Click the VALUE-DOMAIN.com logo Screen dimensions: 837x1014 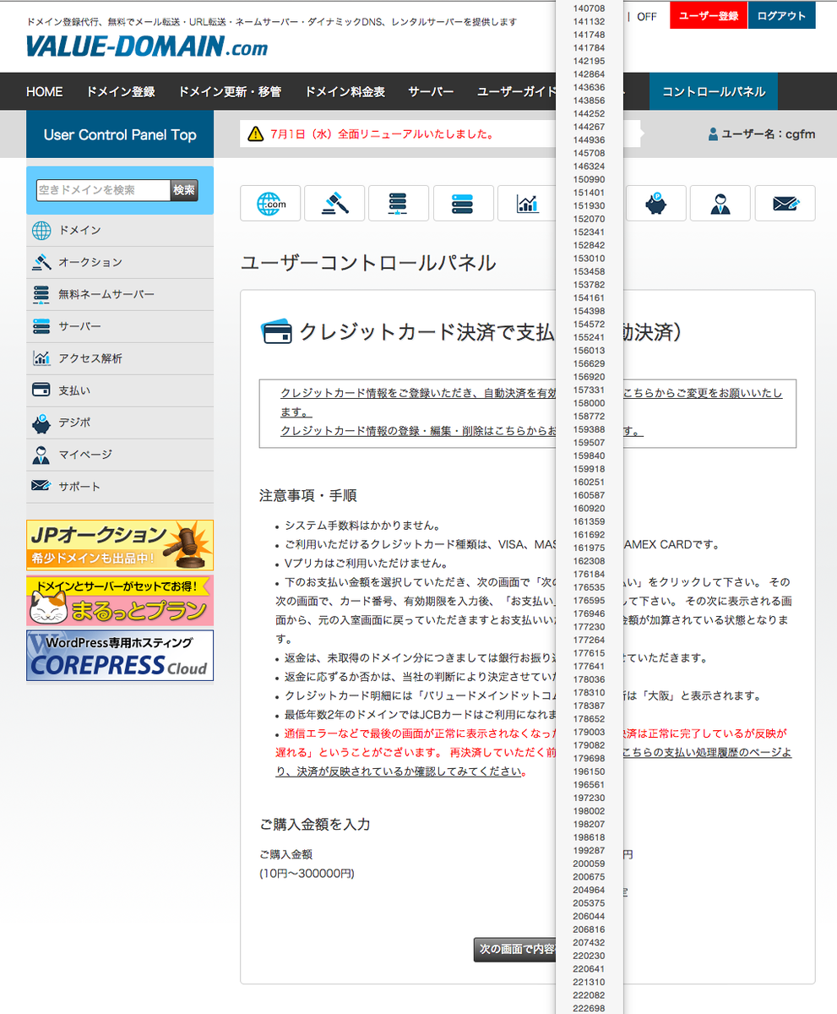[x=146, y=46]
